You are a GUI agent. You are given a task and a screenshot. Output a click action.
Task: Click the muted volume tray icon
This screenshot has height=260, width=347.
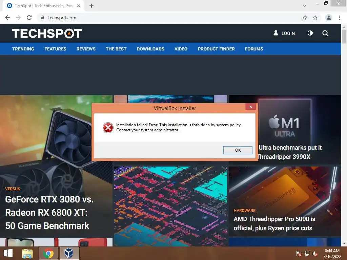pyautogui.click(x=315, y=254)
